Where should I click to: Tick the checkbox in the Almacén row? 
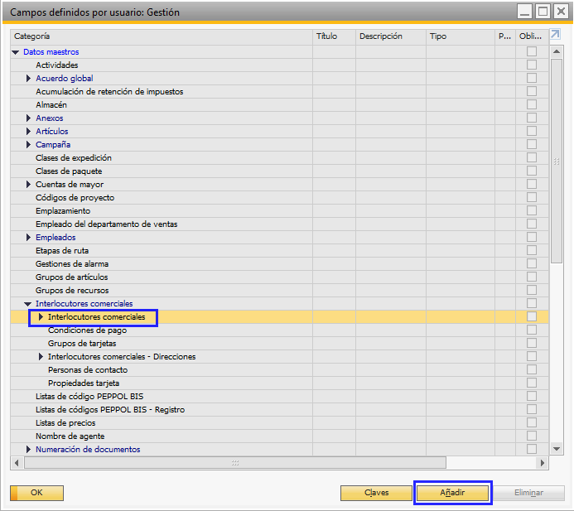coord(532,104)
